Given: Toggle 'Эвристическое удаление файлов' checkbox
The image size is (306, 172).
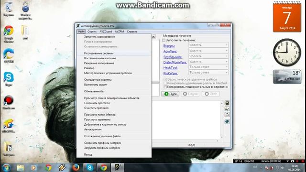Looking at the screenshot, I should click(x=165, y=79).
